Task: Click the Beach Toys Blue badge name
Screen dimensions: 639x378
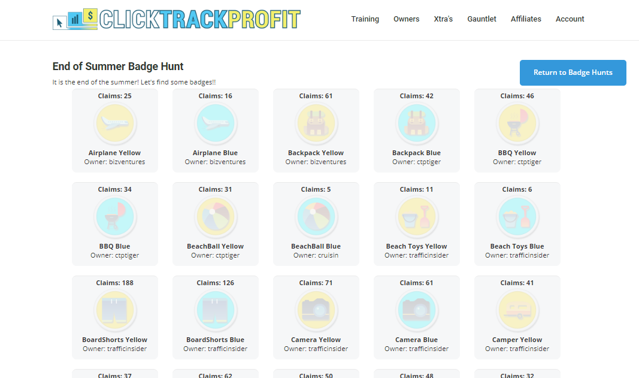Action: [517, 246]
